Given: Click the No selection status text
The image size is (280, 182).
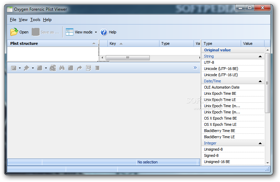Looking at the screenshot, I should click(147, 162).
